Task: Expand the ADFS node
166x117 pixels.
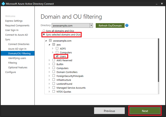Action: pos(53,49)
